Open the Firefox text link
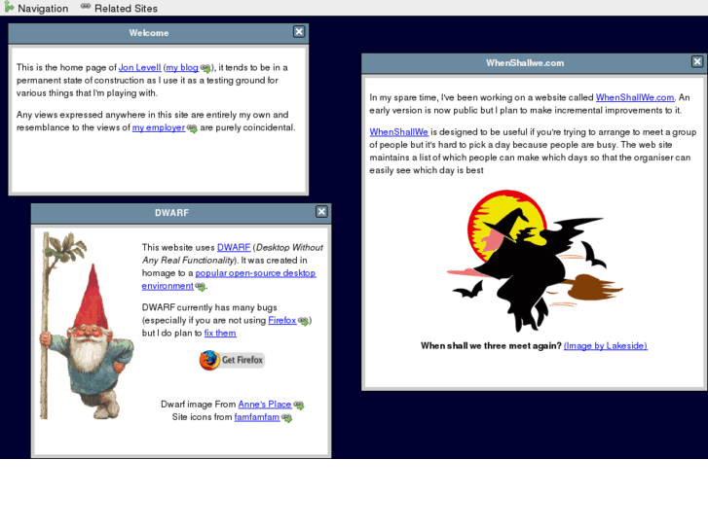Image resolution: width=708 pixels, height=530 pixels. point(282,320)
